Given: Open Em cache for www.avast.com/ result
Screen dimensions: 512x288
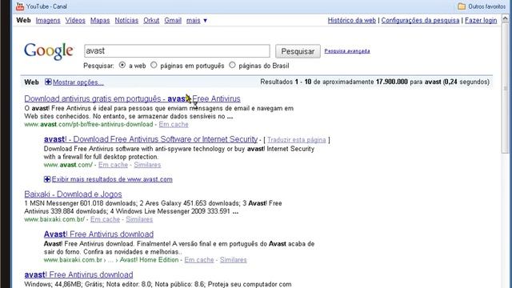Looking at the screenshot, I should [x=113, y=165].
